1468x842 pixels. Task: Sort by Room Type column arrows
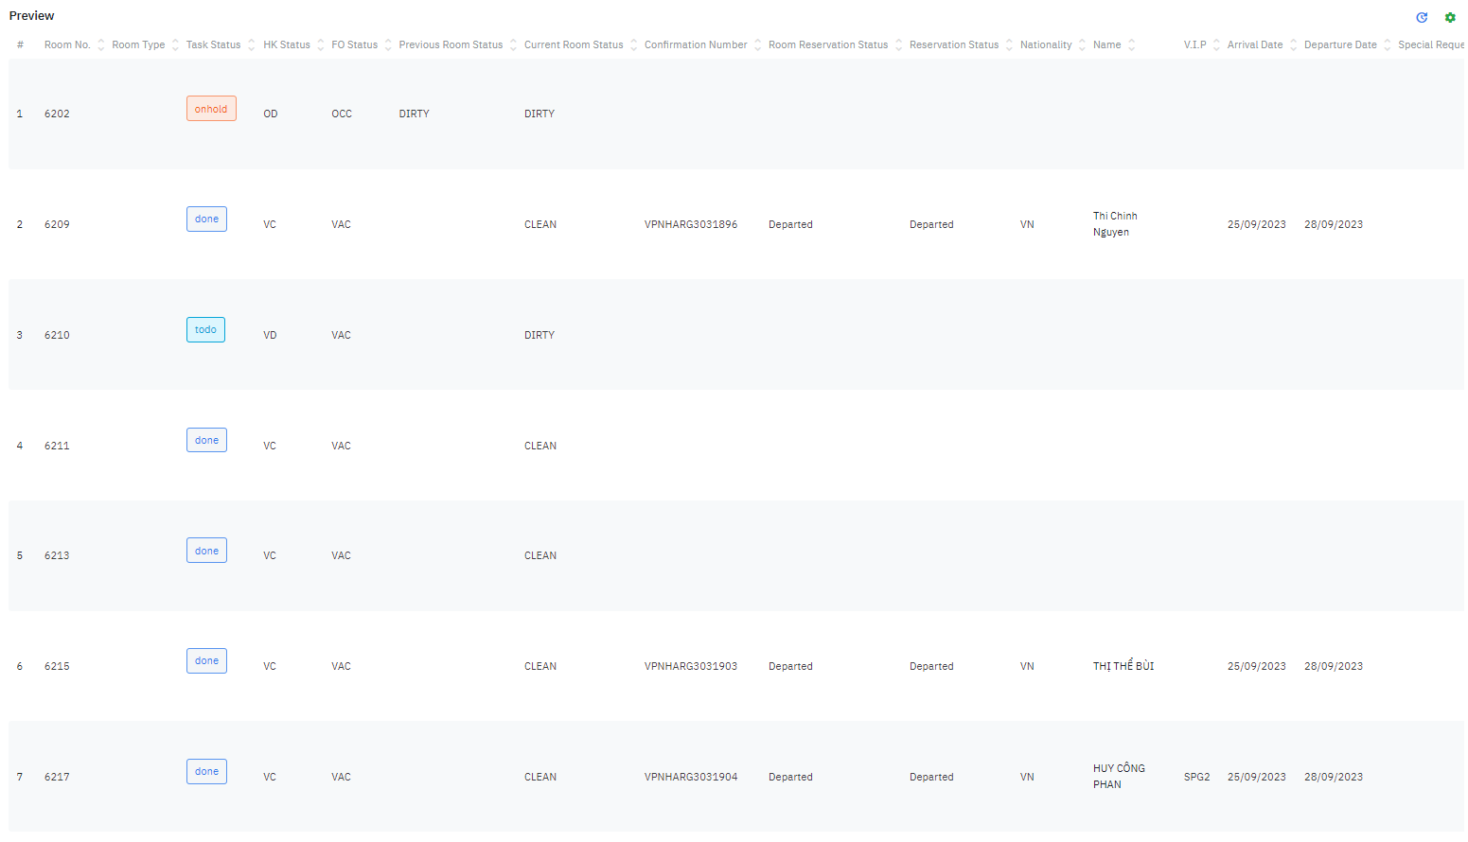click(175, 45)
